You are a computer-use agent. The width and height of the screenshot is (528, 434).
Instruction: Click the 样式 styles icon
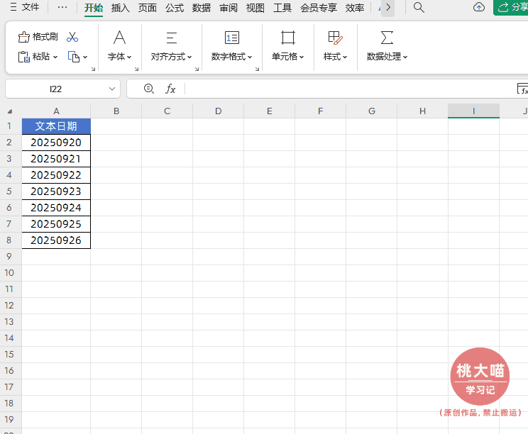click(335, 38)
